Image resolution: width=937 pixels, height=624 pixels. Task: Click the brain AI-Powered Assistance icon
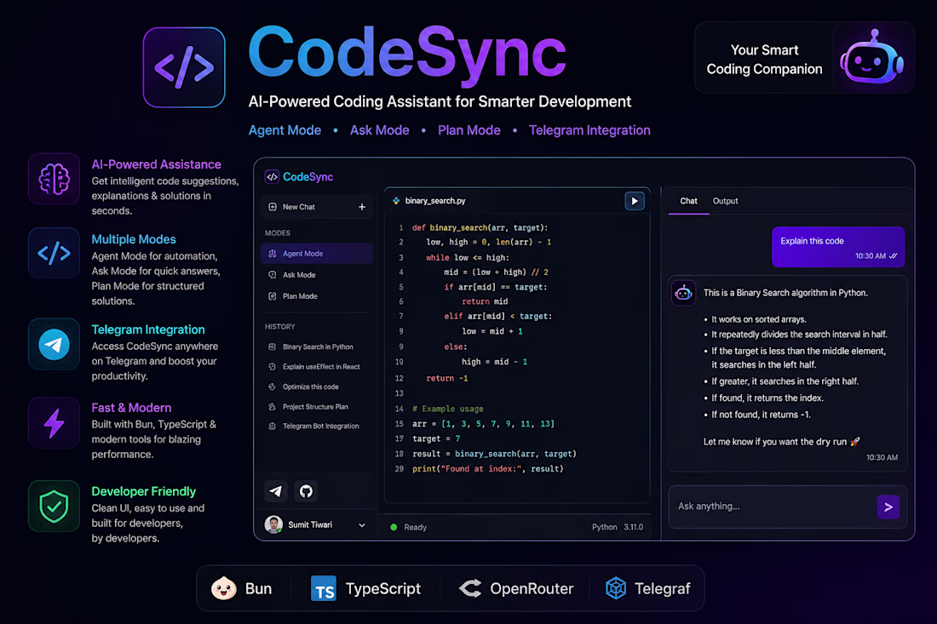[54, 179]
